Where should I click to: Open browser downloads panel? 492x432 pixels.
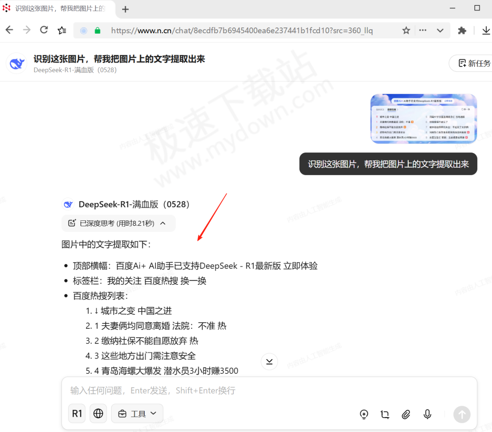click(486, 30)
